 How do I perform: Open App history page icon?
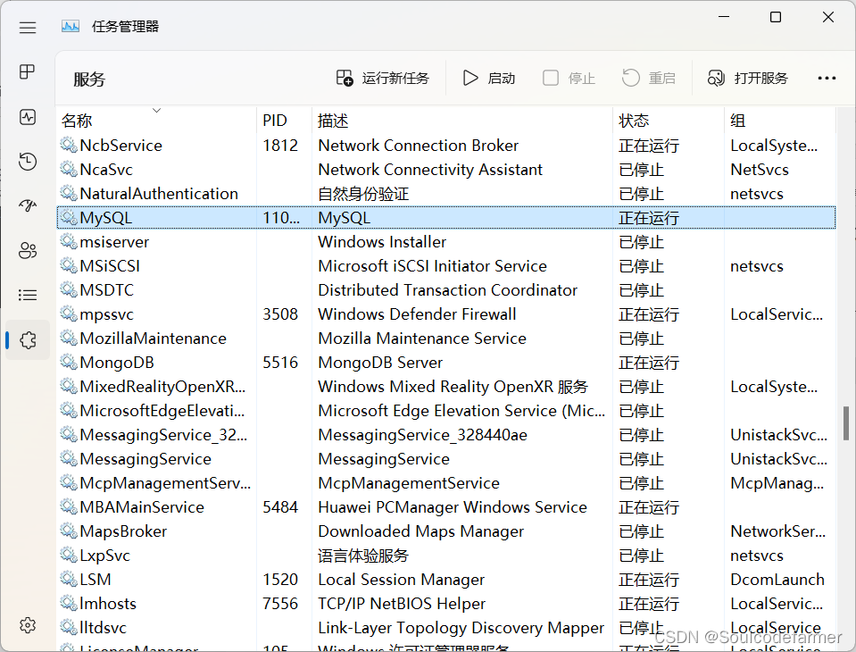pos(28,162)
